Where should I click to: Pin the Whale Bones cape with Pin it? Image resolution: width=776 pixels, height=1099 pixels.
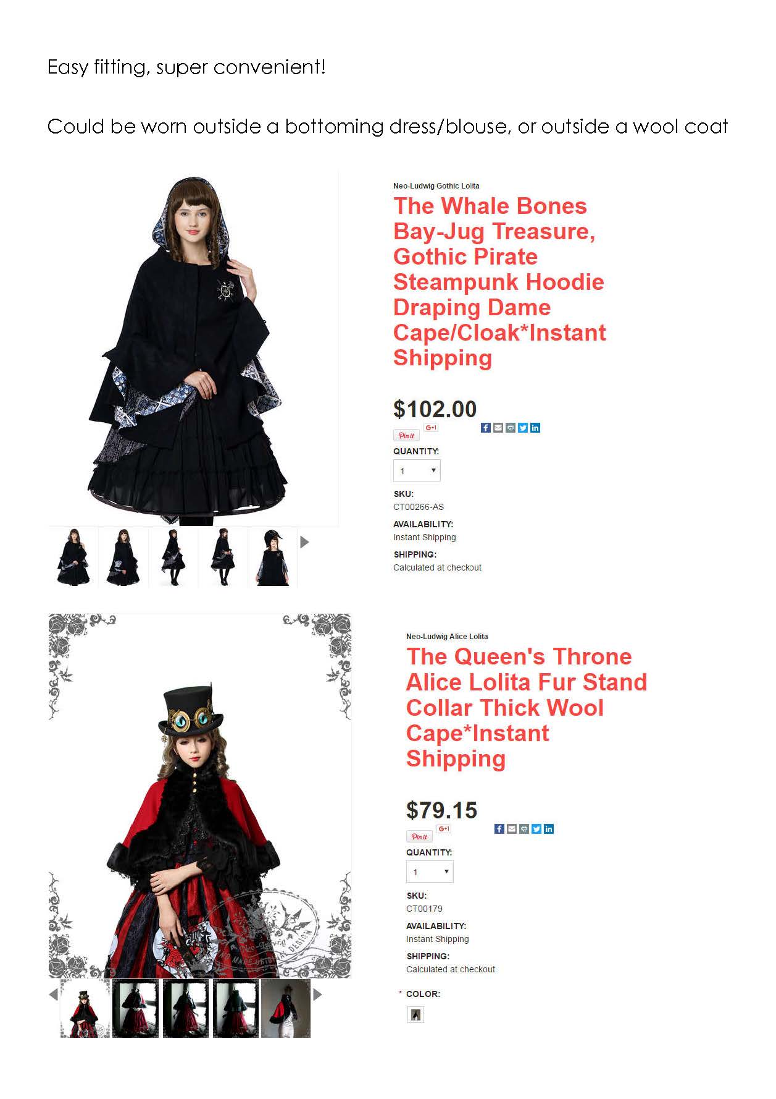[406, 435]
